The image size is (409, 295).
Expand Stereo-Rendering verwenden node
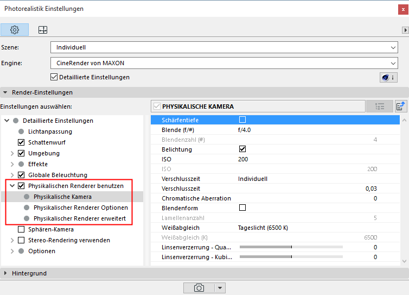pyautogui.click(x=12, y=240)
